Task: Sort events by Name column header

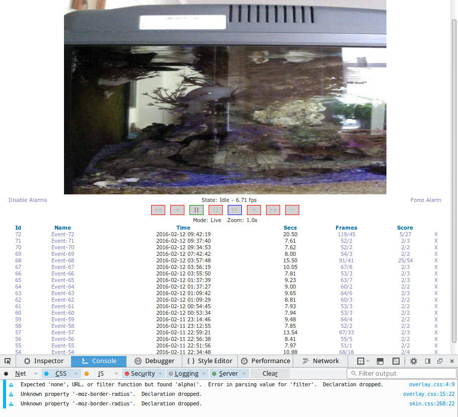Action: 62,228
